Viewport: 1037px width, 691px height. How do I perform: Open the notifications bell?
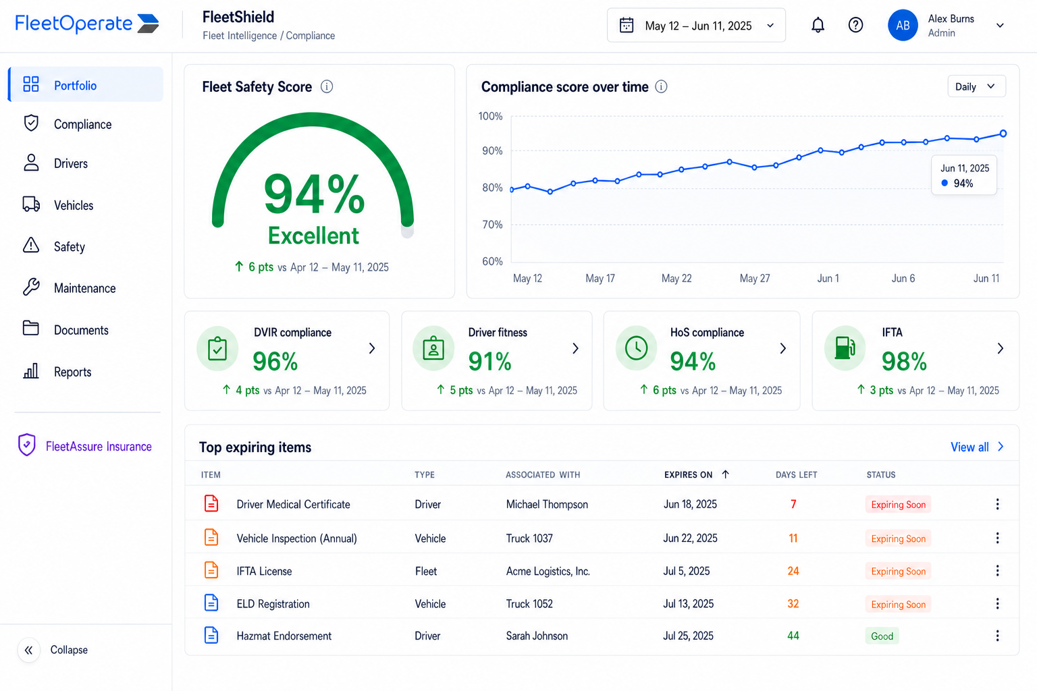[818, 25]
